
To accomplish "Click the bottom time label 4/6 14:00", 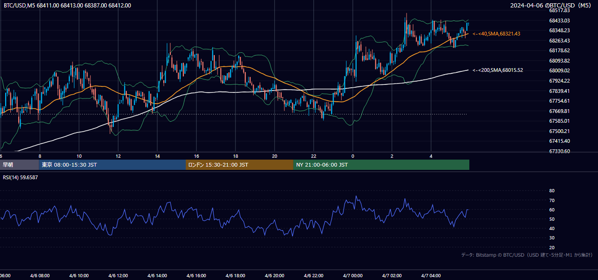I will [157, 276].
